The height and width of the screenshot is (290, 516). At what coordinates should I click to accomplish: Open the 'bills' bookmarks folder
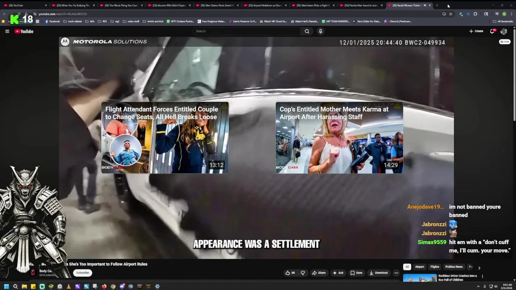click(x=89, y=21)
